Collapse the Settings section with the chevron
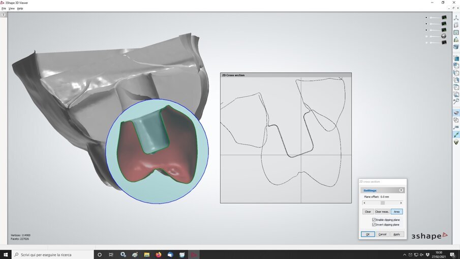 pos(401,190)
